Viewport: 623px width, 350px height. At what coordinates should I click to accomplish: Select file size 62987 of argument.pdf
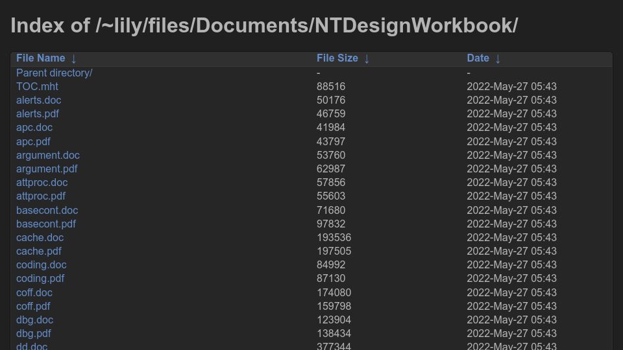coord(331,169)
